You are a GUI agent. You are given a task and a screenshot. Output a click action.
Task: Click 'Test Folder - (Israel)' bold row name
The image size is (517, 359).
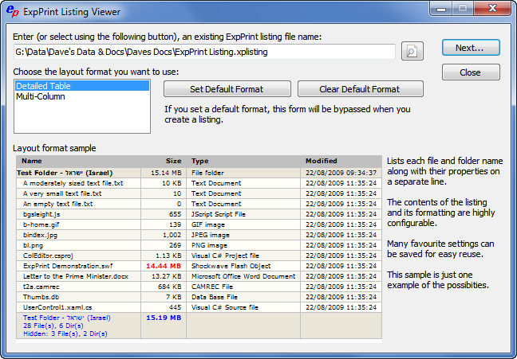65,173
